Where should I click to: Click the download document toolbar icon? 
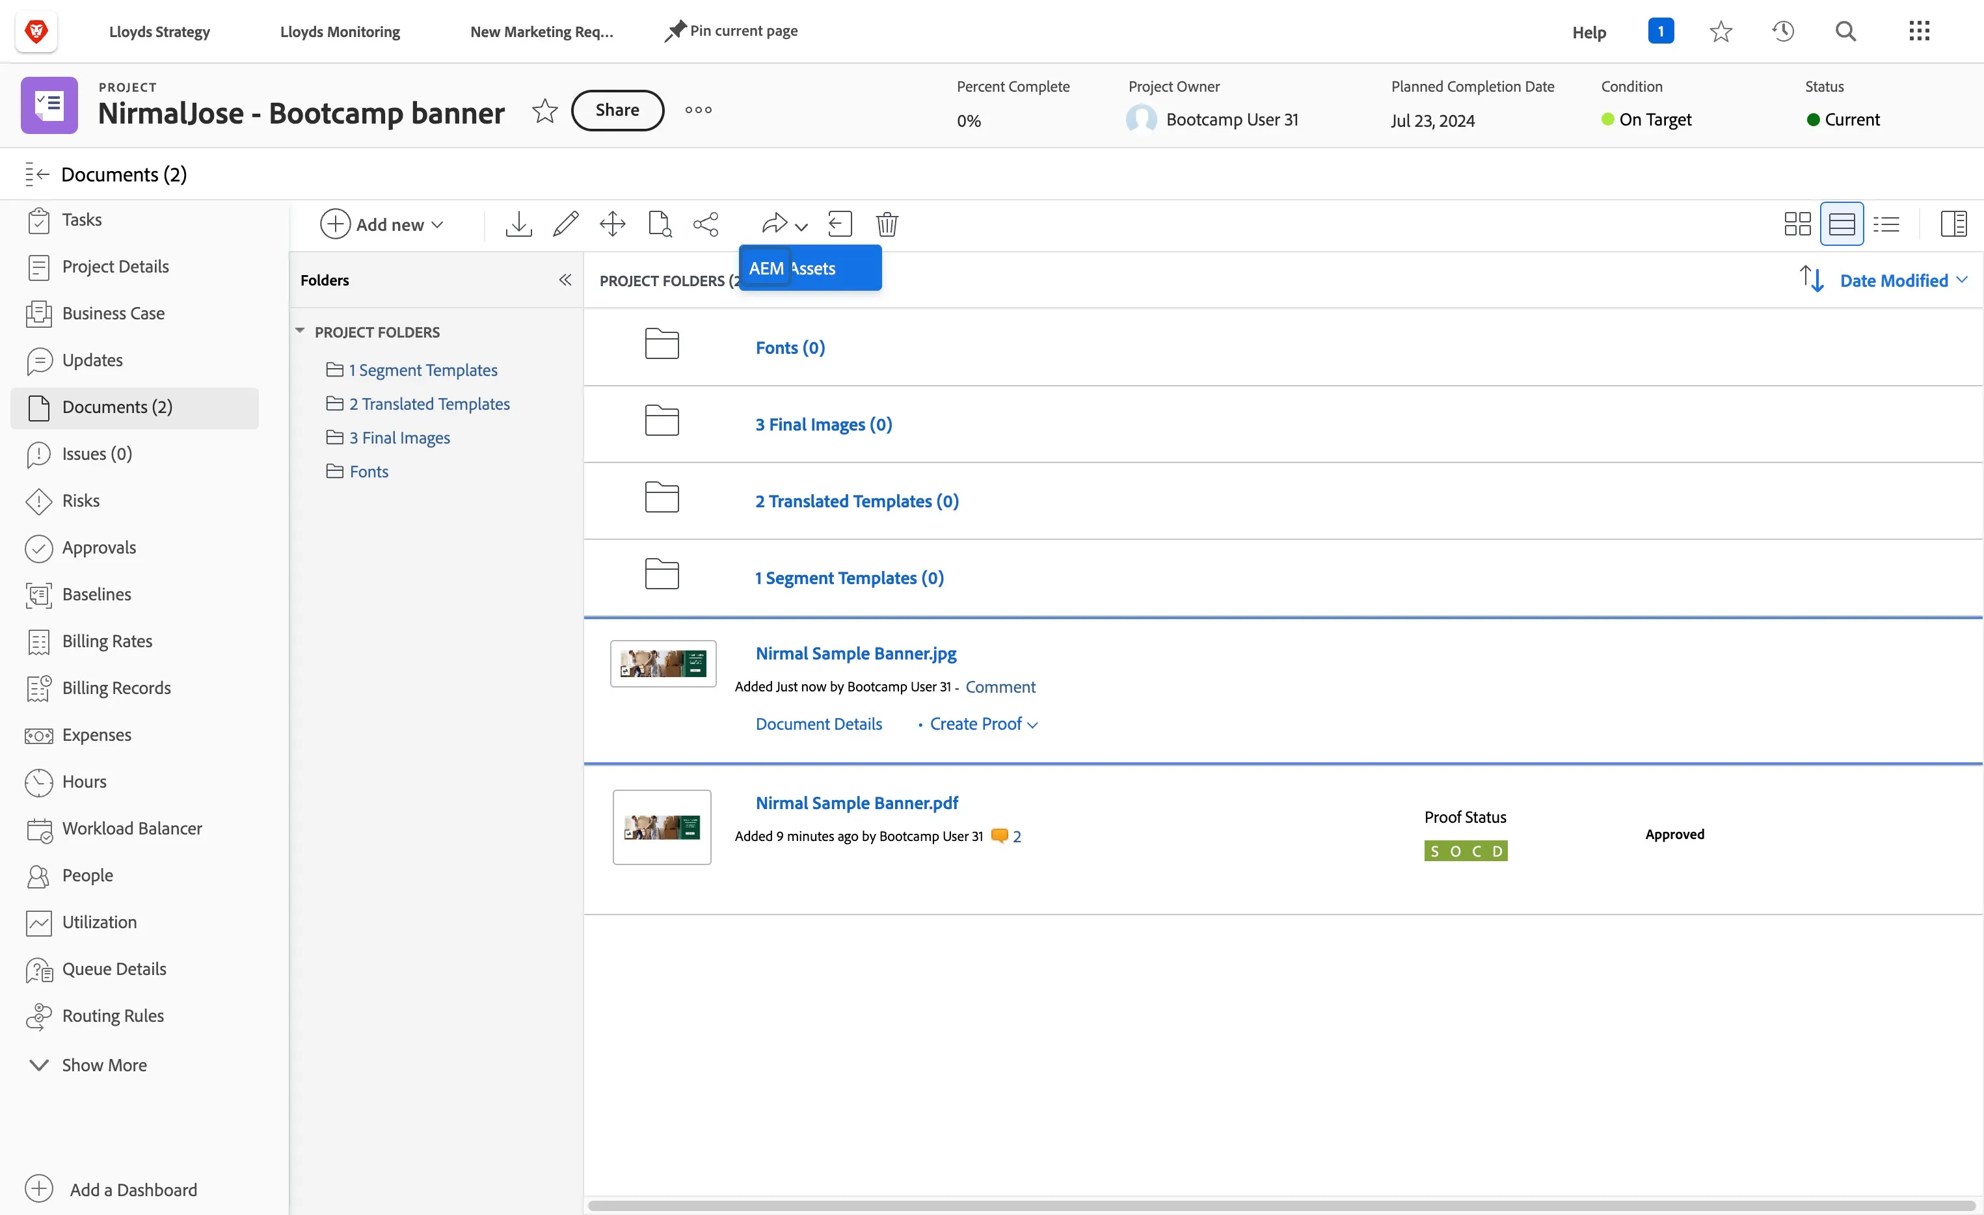point(518,224)
